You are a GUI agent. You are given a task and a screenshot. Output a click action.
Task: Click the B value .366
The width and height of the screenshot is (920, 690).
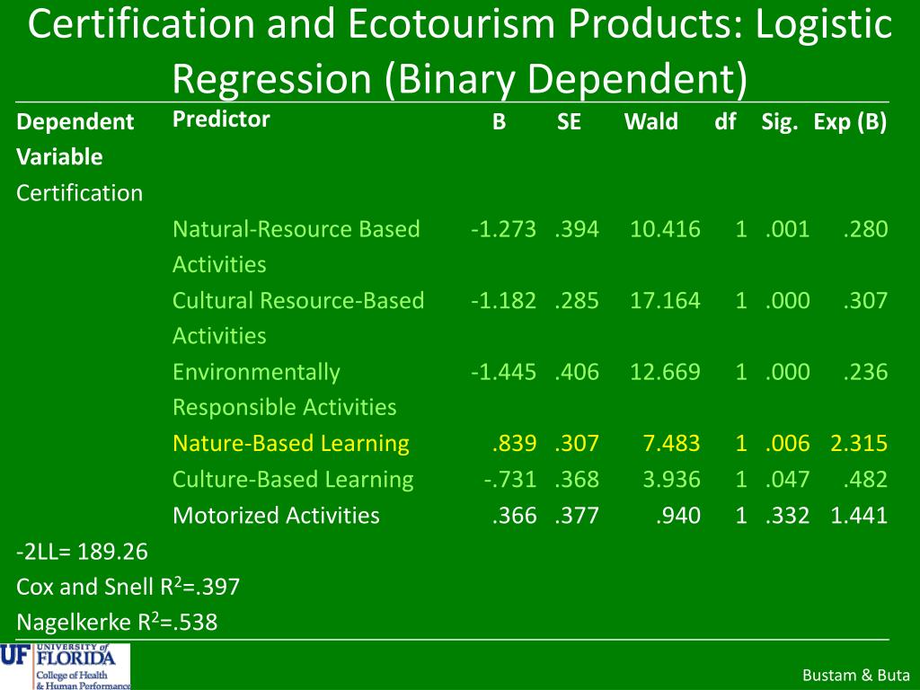click(515, 516)
